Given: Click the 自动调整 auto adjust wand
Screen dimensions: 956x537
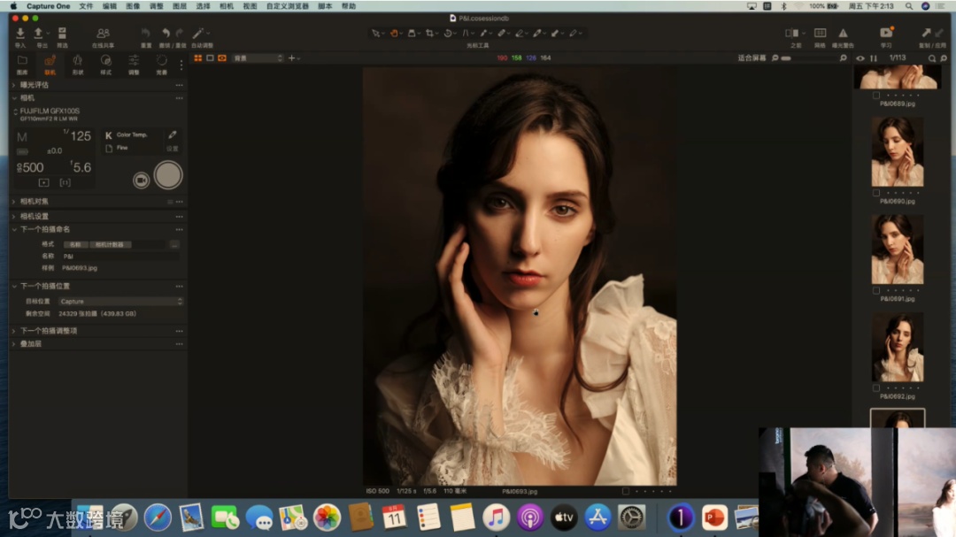Looking at the screenshot, I should tap(197, 33).
